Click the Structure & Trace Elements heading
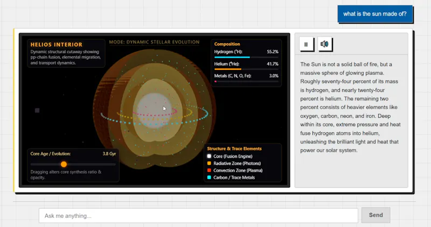Screen dimensions: 431x227 [x=234, y=148]
